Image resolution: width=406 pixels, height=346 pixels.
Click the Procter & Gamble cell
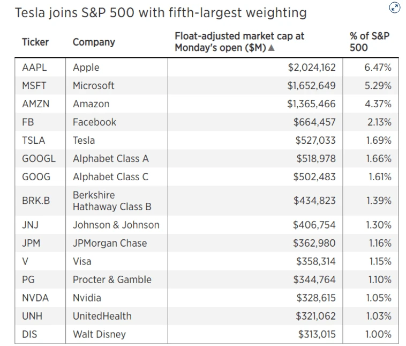pyautogui.click(x=112, y=280)
